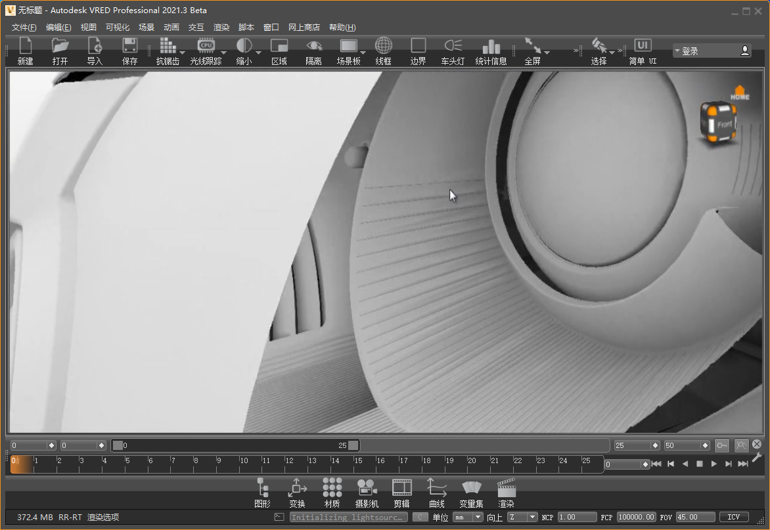Open the 可视化 (Visualization) menu

[x=118, y=28]
